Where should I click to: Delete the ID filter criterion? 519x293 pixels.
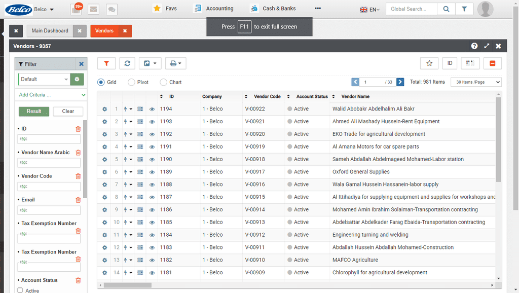click(78, 129)
